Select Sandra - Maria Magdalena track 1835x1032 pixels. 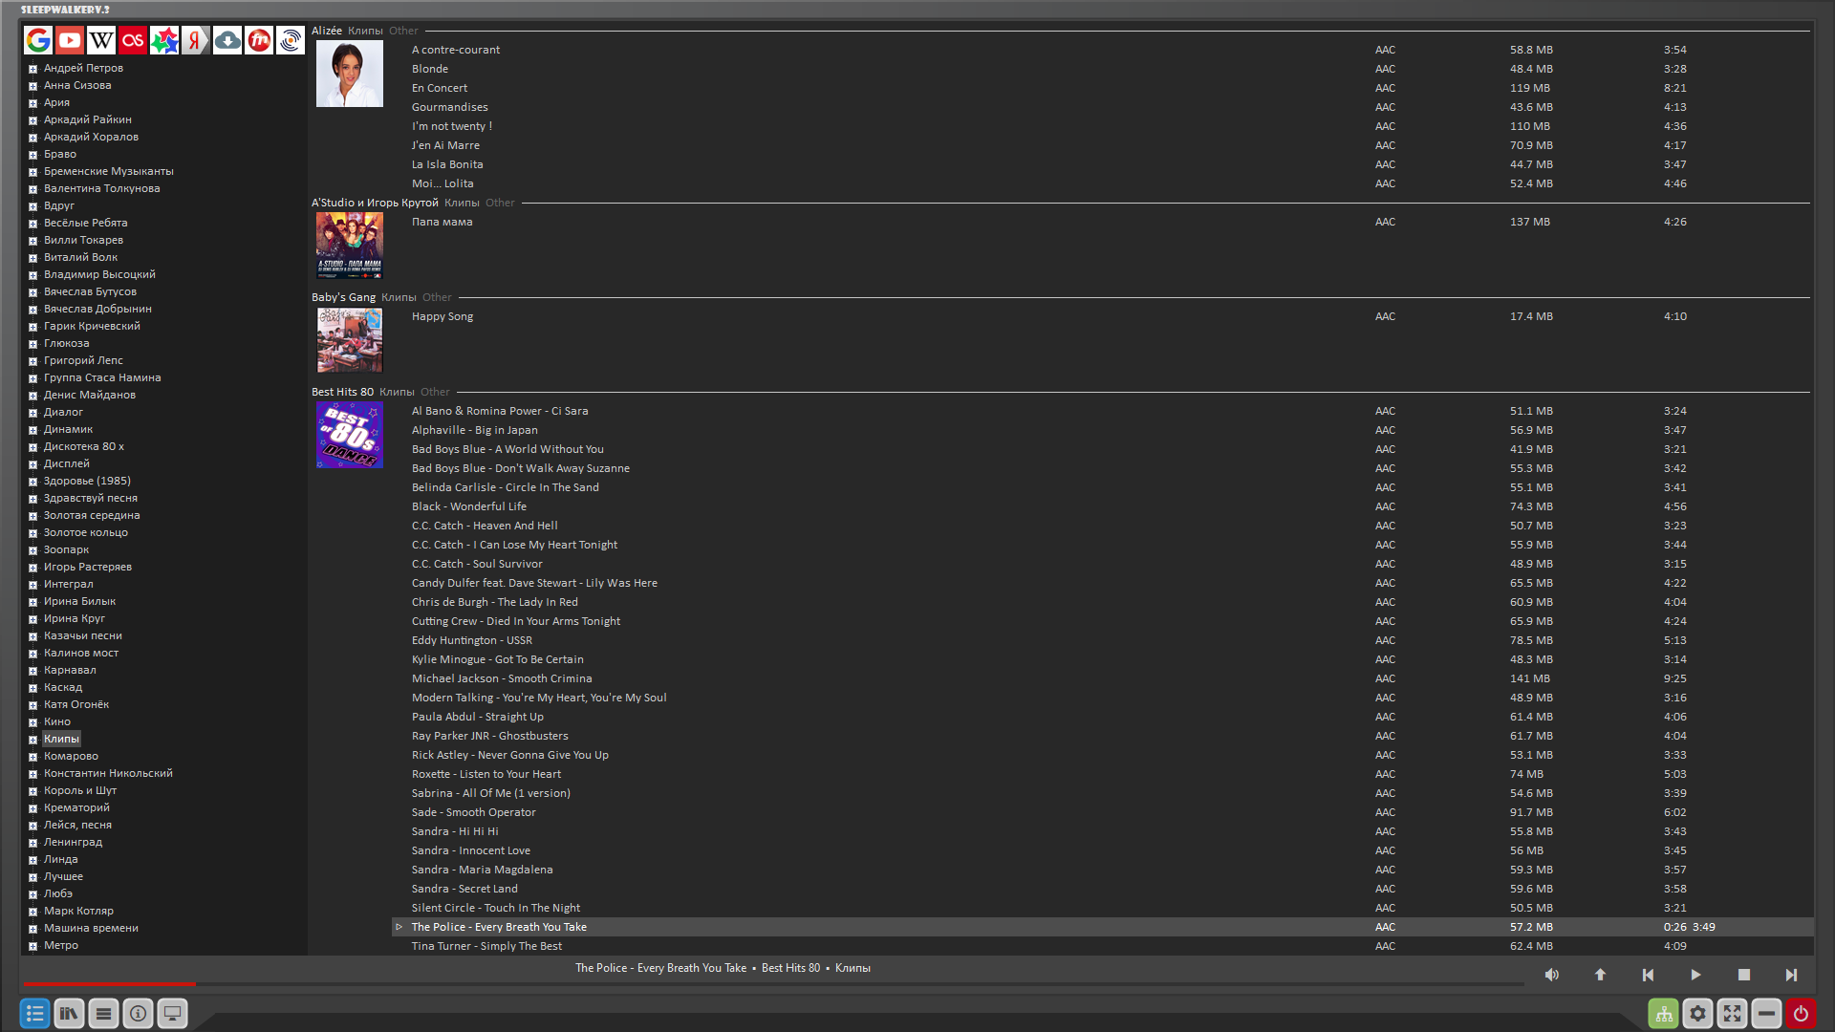coord(1103,870)
